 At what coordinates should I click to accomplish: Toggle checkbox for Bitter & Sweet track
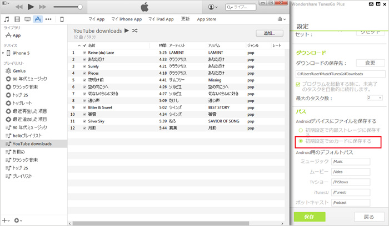tap(84, 107)
